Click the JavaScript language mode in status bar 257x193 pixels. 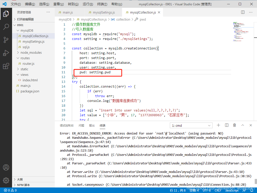click(232, 190)
